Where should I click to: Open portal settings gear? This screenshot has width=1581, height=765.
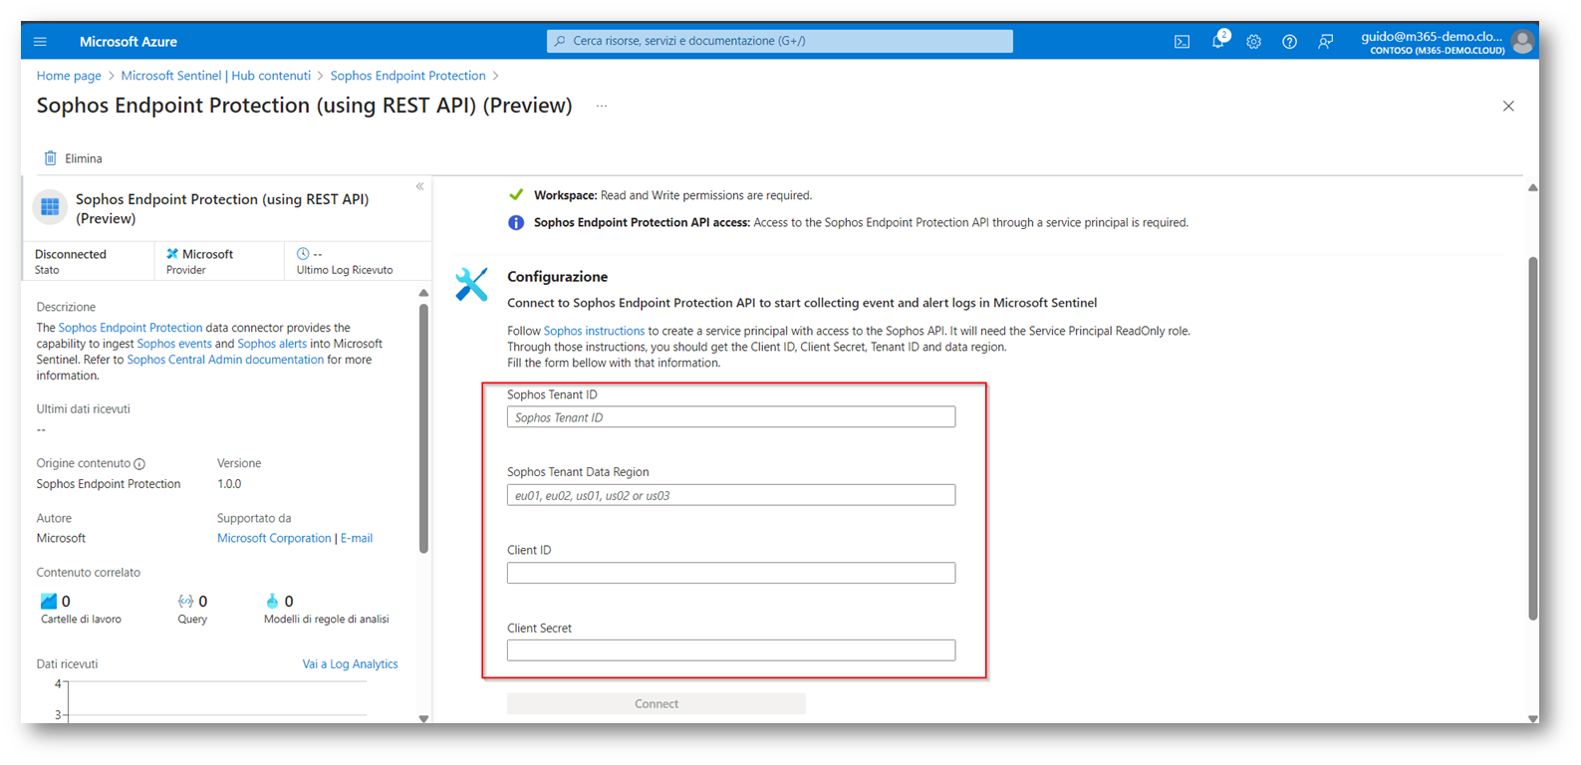(x=1253, y=42)
